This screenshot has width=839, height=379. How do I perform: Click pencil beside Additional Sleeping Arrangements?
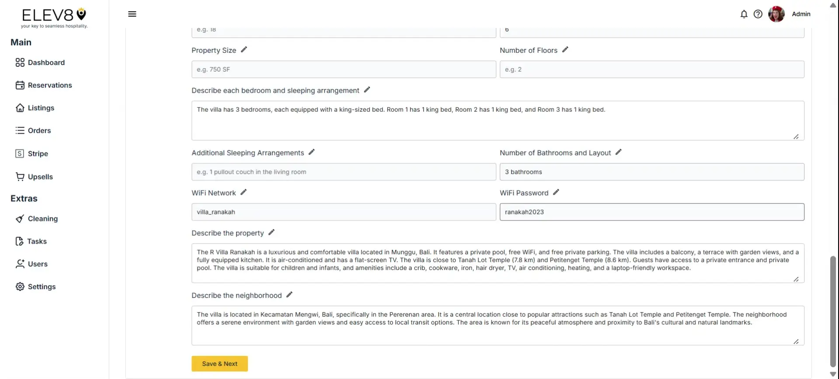[x=312, y=152]
